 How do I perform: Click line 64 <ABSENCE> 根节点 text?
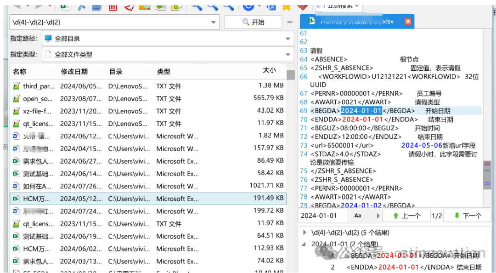[x=364, y=59]
